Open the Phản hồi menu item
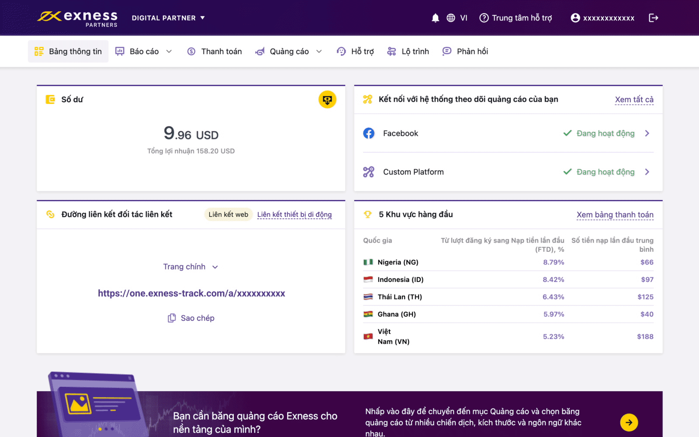The image size is (699, 437). 465,52
